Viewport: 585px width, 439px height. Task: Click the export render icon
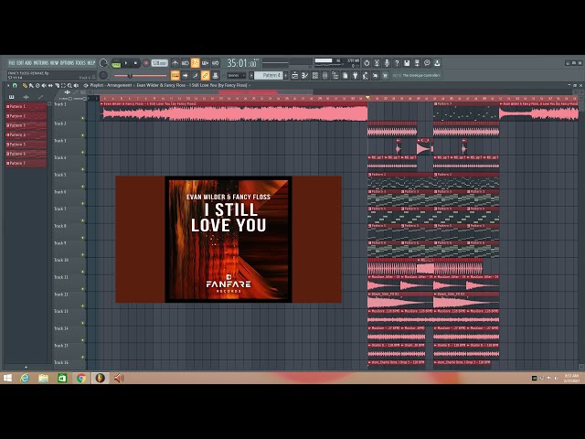point(417,63)
